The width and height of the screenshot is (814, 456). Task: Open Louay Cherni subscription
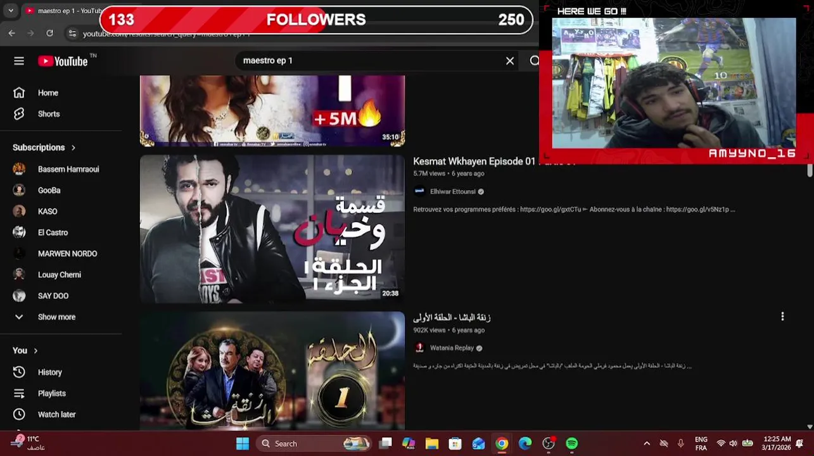pyautogui.click(x=61, y=275)
